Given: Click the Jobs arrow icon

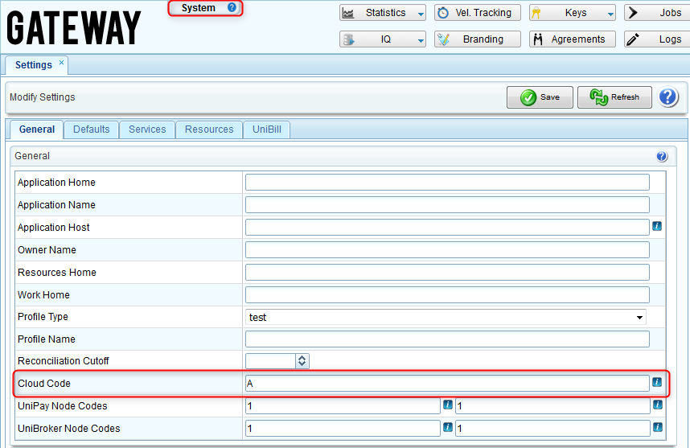Looking at the screenshot, I should 633,13.
